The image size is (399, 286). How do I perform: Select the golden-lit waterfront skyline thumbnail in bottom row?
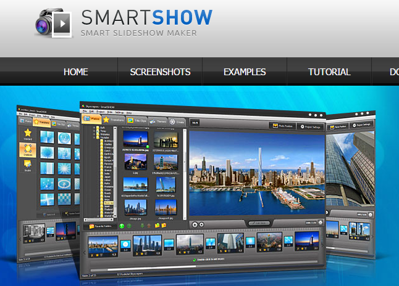166,208
